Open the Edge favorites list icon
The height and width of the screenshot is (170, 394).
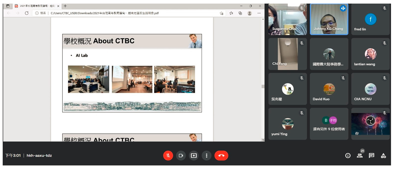pos(231,13)
